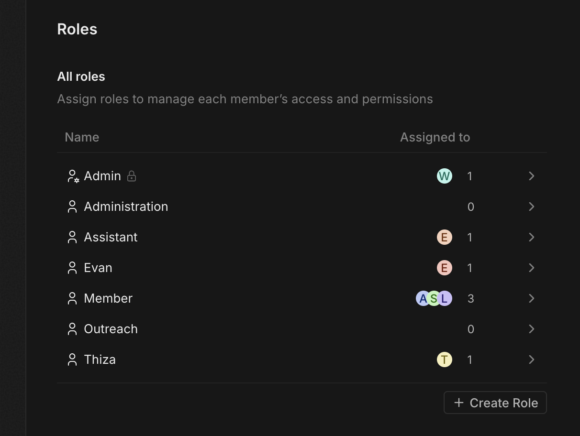
Task: Click the plus icon in Create Role
Action: click(458, 403)
